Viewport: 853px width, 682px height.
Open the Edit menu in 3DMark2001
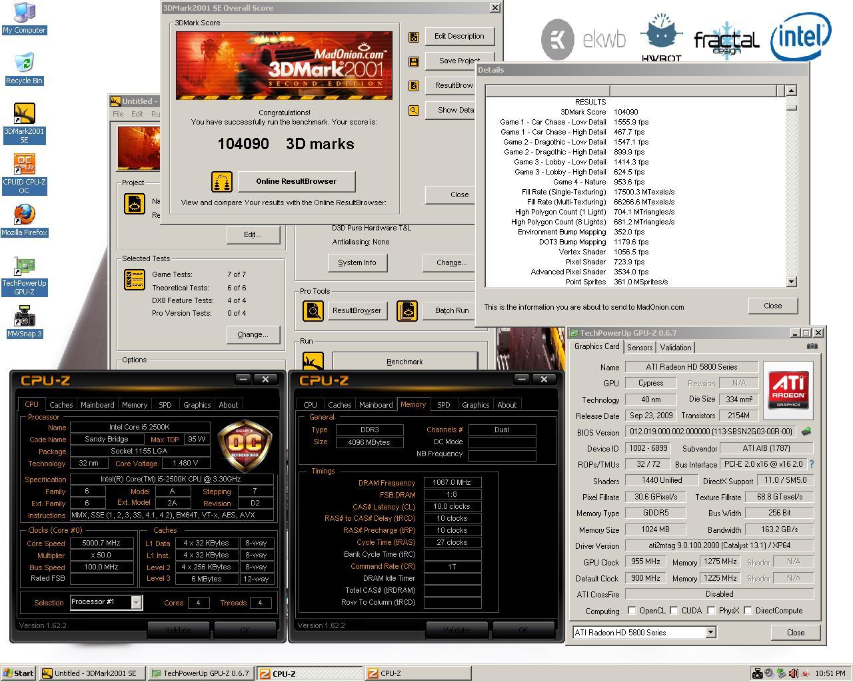(x=137, y=114)
